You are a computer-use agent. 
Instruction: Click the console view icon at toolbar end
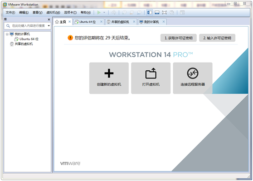(x=182, y=12)
